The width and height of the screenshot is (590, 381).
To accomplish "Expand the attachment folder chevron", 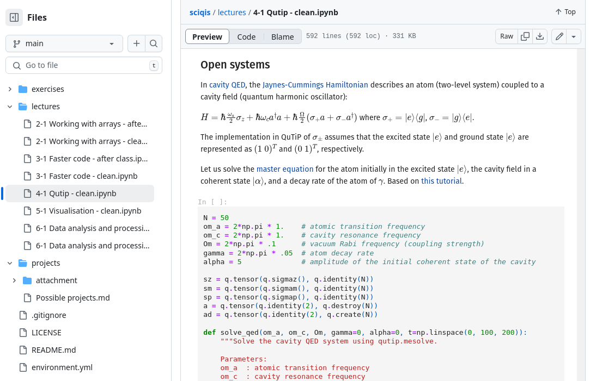I will tap(14, 280).
